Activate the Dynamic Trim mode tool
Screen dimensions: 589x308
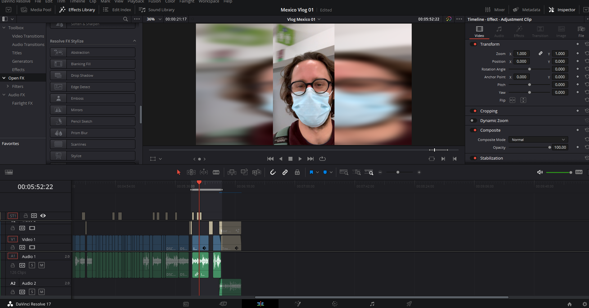pos(204,172)
